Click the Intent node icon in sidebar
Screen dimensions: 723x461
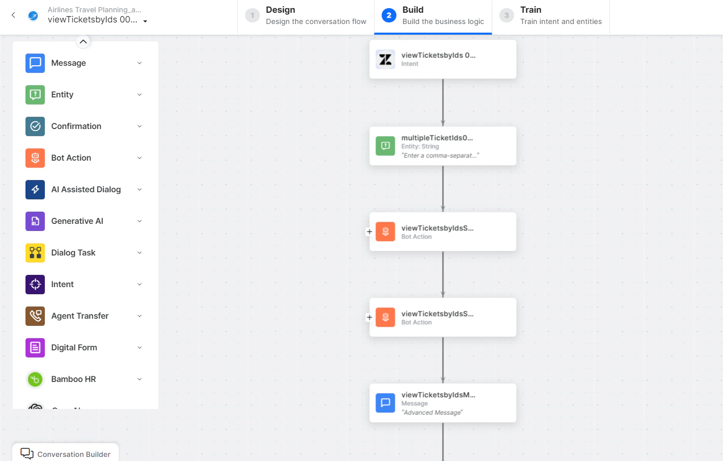pyautogui.click(x=35, y=284)
